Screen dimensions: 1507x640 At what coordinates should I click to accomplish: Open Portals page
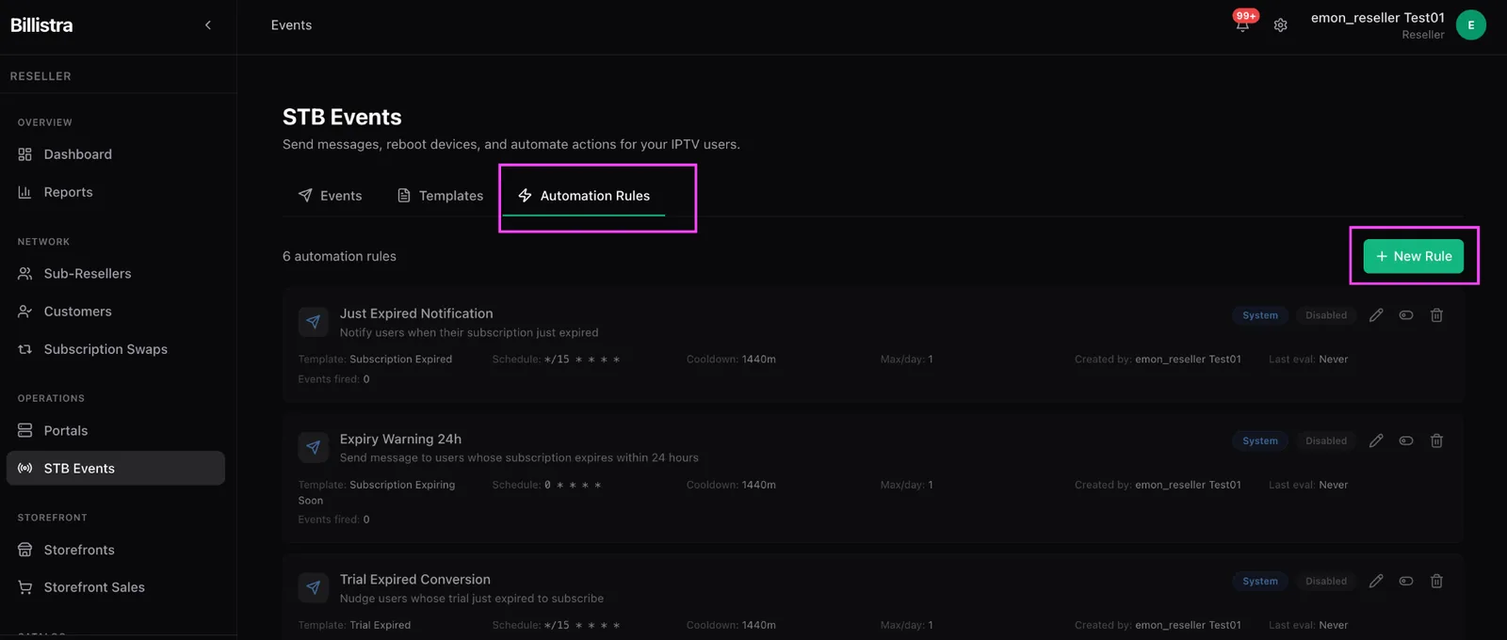pos(116,431)
